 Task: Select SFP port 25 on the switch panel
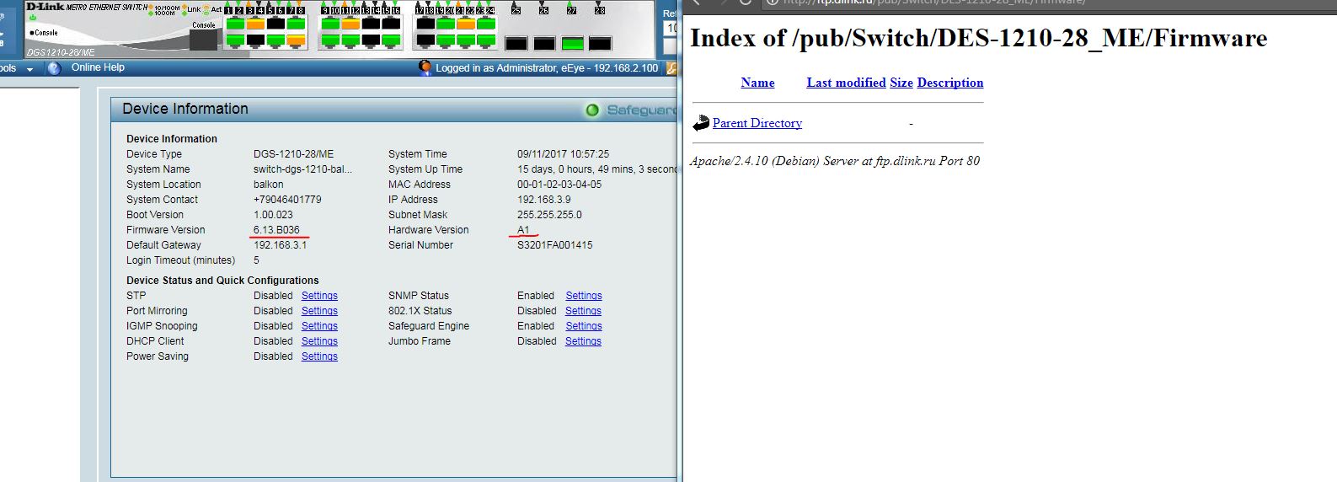[x=516, y=44]
